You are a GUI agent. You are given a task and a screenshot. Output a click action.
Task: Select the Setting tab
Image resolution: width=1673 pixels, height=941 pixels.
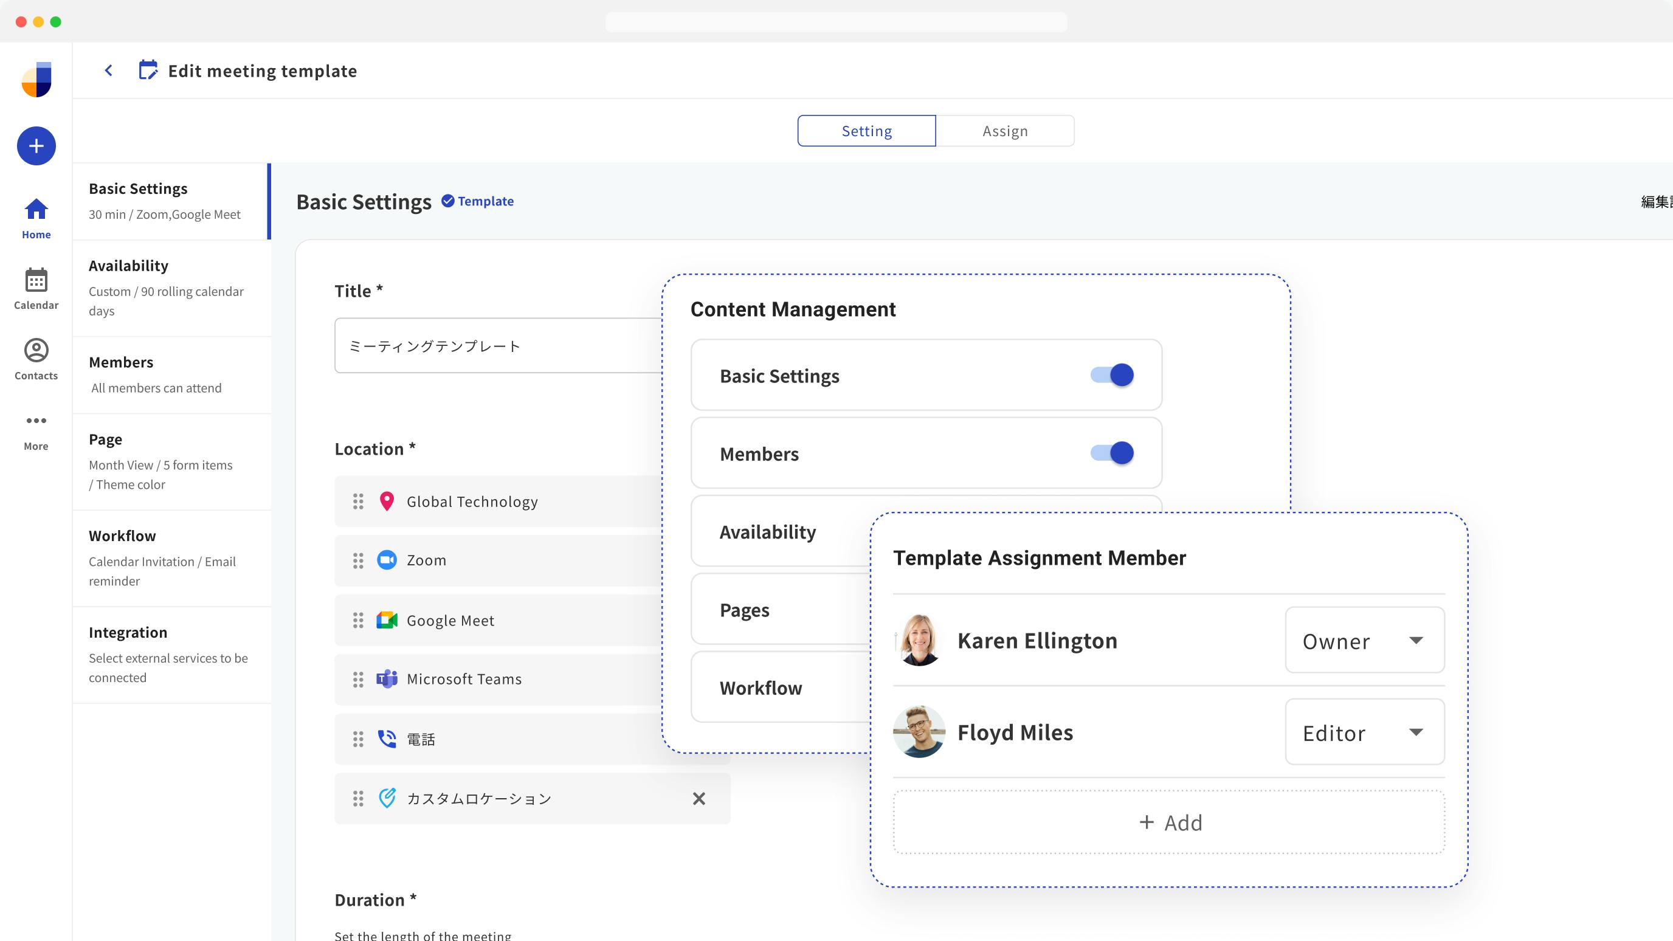pyautogui.click(x=866, y=131)
